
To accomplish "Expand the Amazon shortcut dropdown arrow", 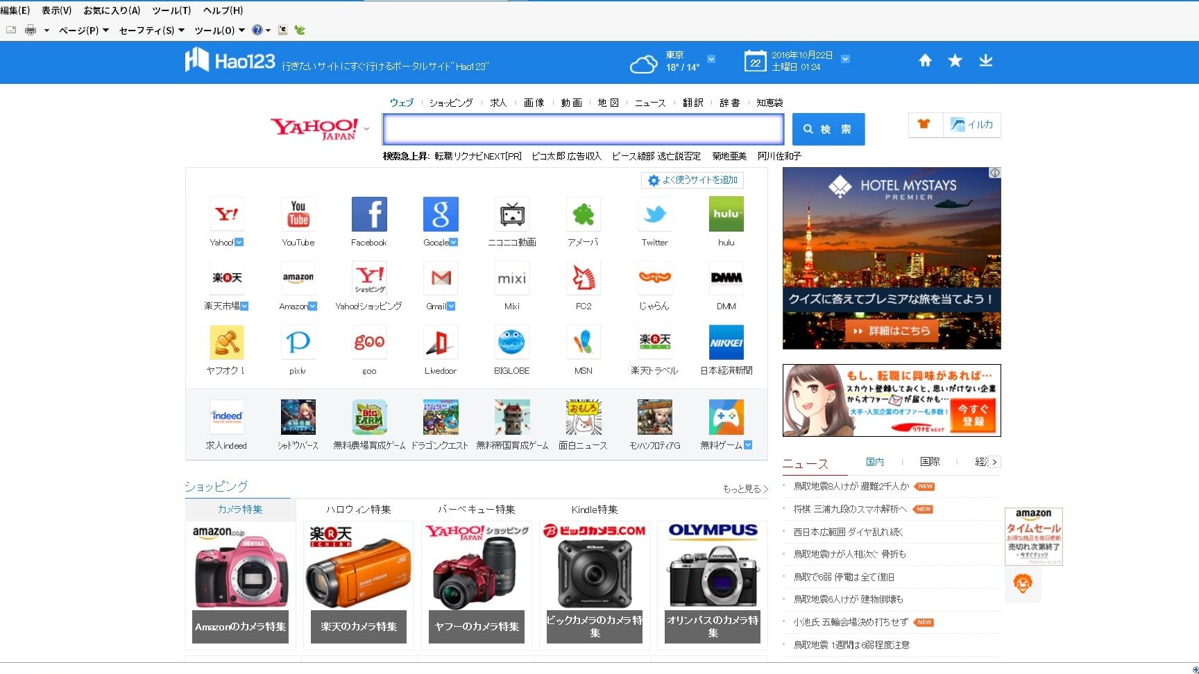I will tap(313, 306).
